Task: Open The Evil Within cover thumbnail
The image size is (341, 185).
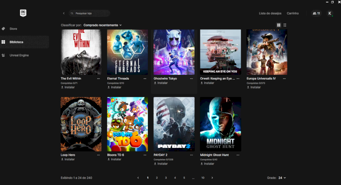Action: click(x=81, y=52)
